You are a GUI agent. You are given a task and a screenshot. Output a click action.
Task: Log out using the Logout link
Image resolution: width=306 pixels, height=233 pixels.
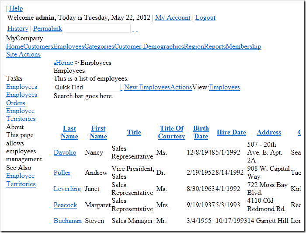205,18
